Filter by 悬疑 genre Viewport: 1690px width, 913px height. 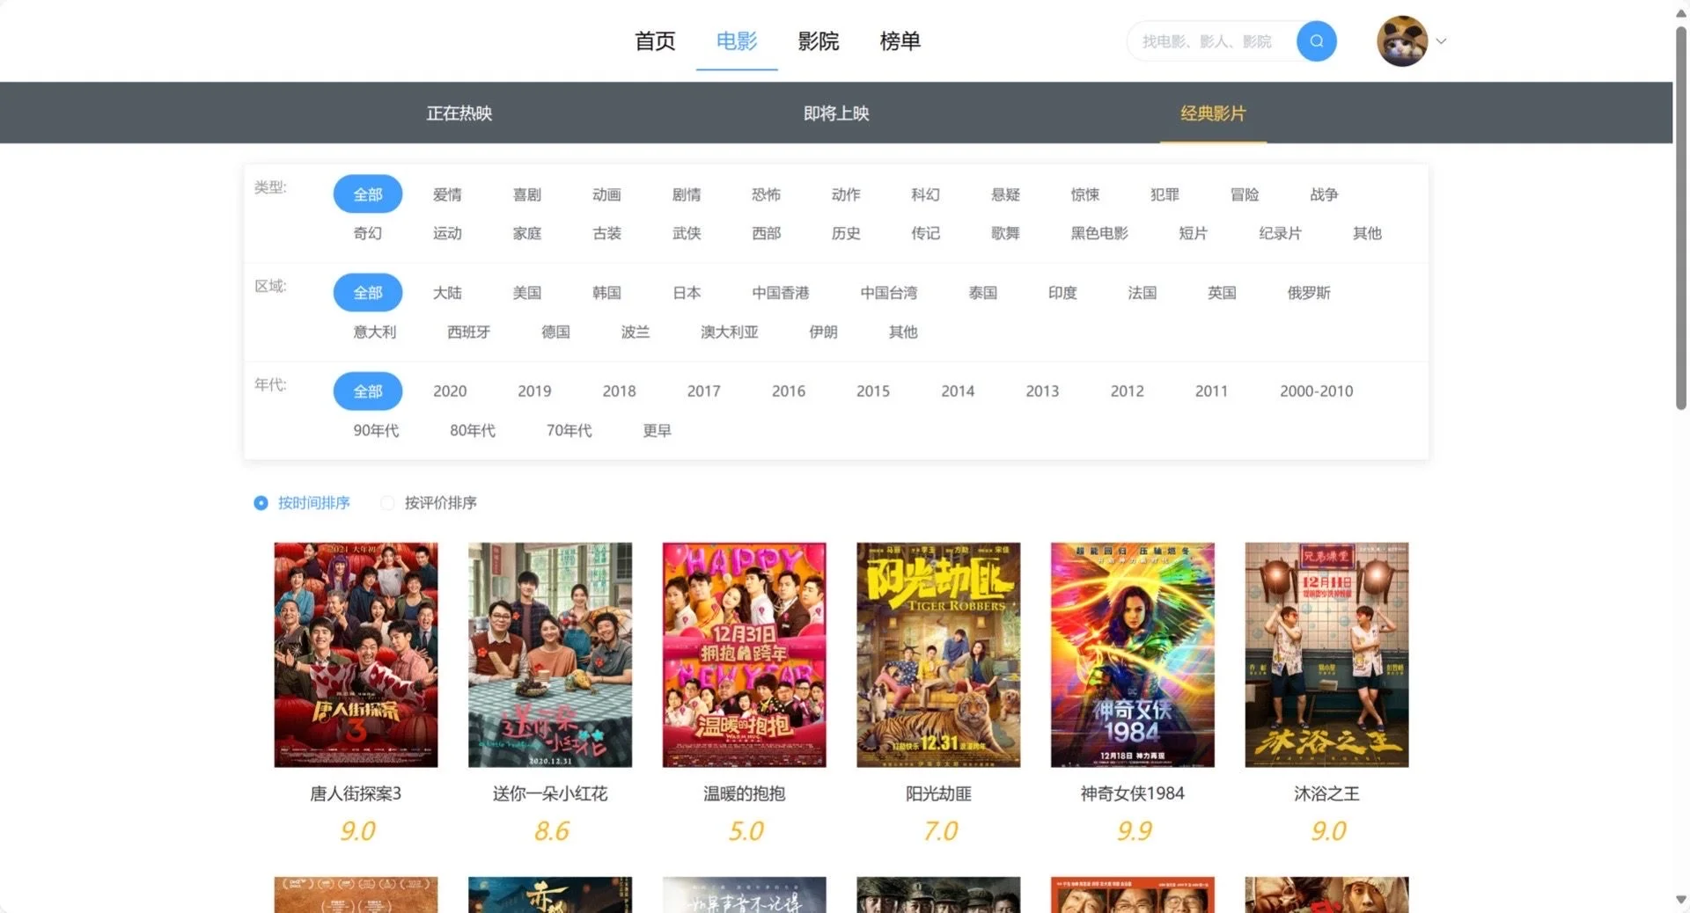coord(1005,194)
